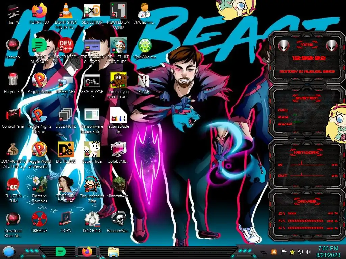Open the CREDIT CARD CHECKER shortcut
346x259 pixels.
tap(92, 51)
